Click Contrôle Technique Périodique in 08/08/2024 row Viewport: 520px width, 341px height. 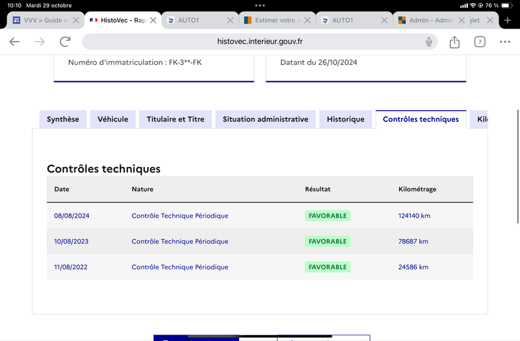(x=180, y=216)
